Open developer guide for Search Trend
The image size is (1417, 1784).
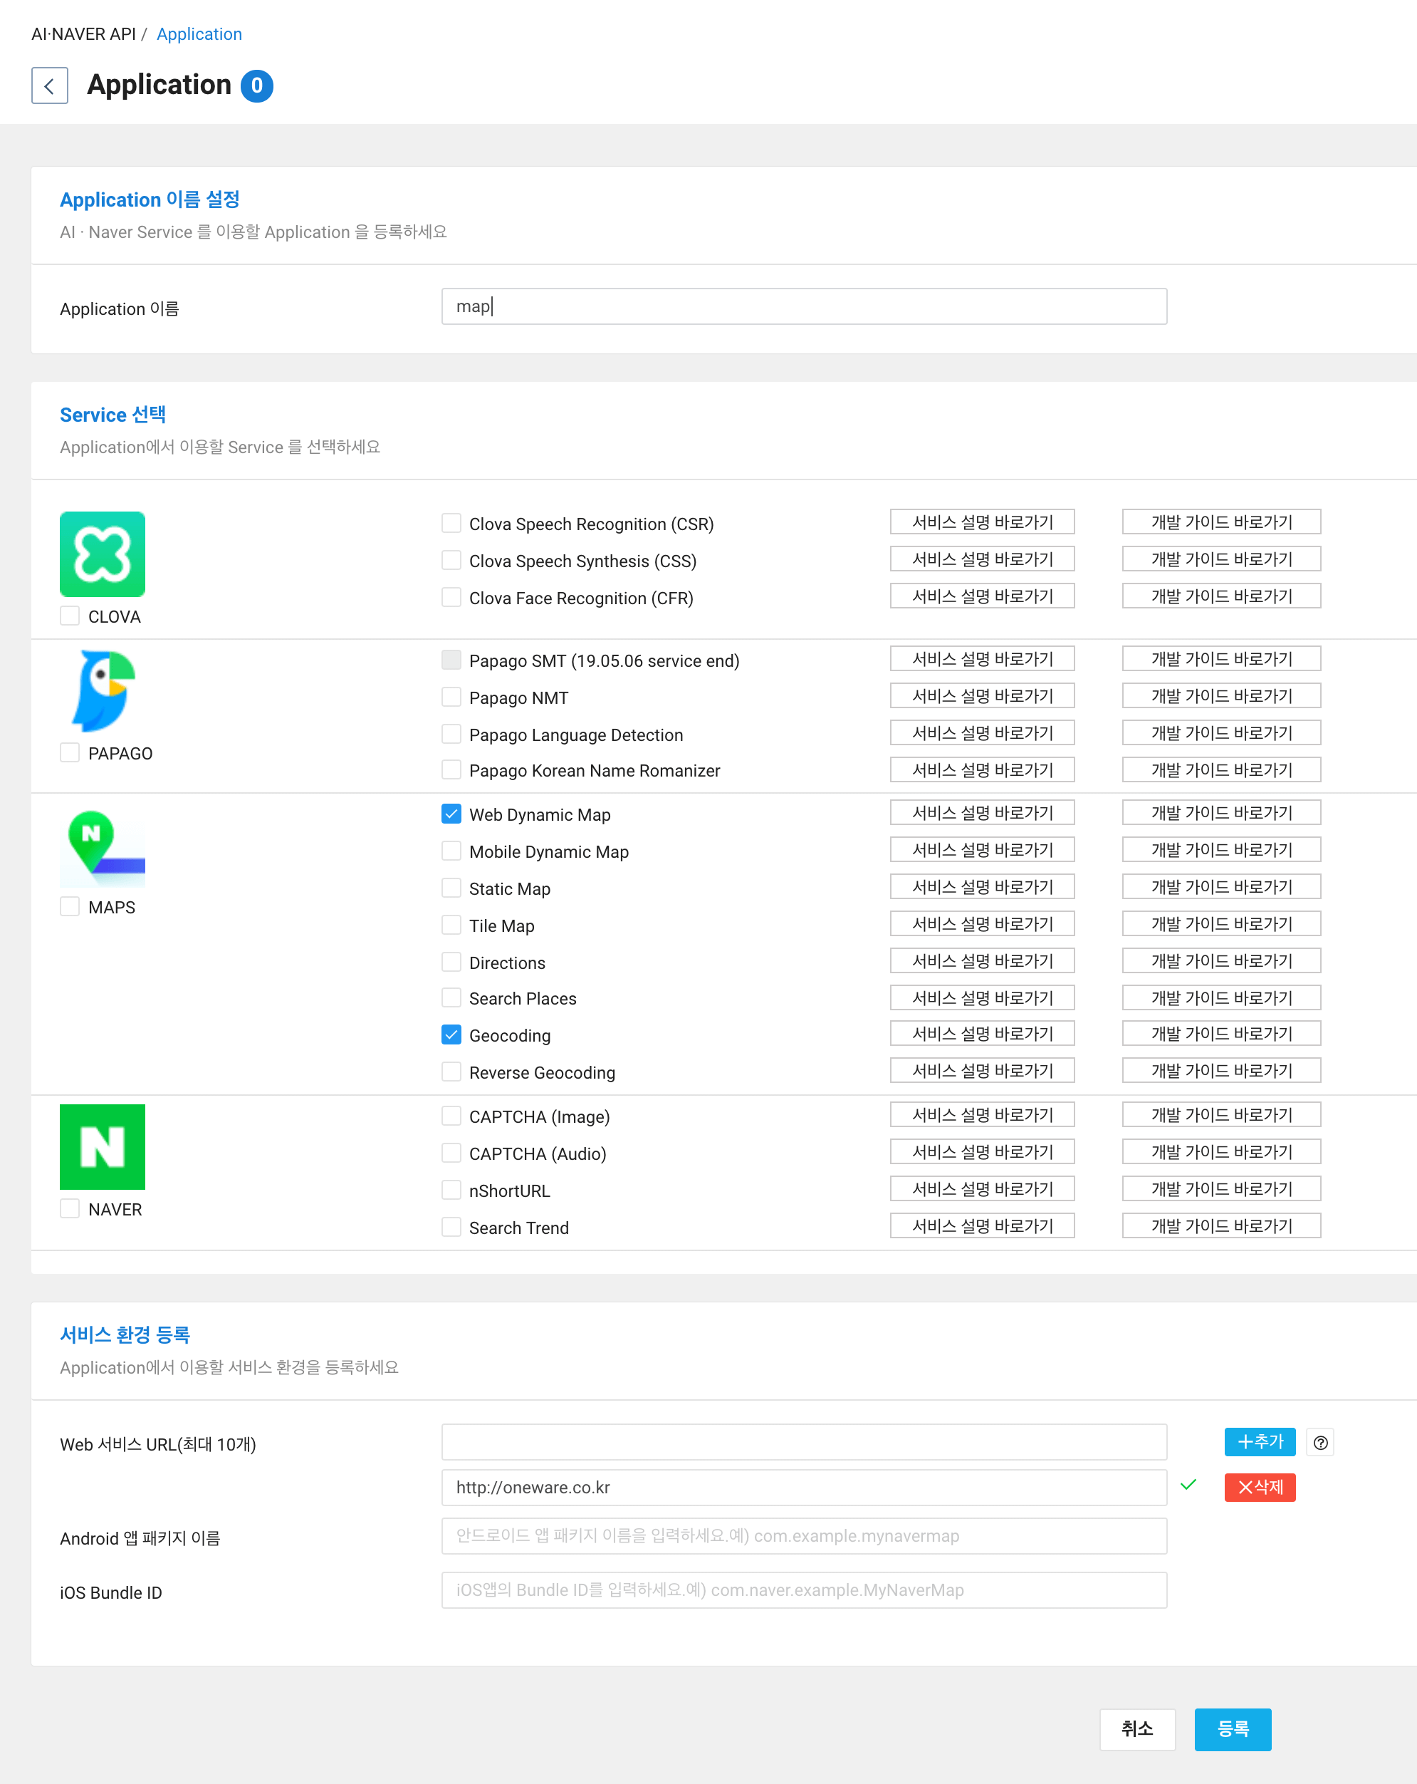point(1221,1225)
